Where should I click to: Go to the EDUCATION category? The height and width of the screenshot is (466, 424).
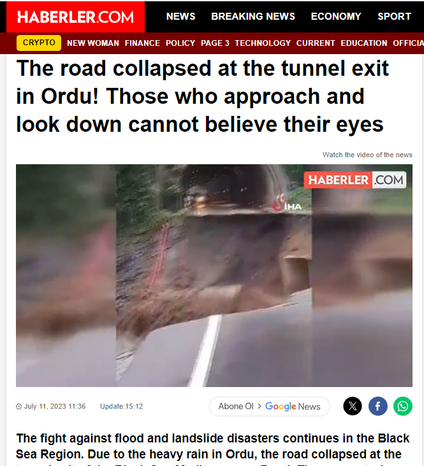[x=364, y=43]
